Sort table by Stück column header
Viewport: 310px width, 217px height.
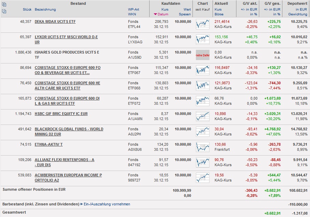(27, 10)
